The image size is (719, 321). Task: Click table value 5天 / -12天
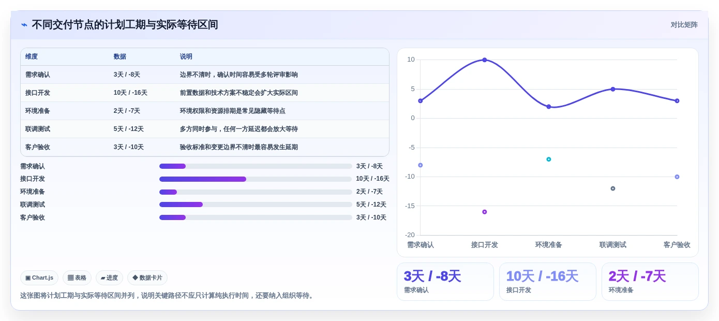(x=129, y=129)
